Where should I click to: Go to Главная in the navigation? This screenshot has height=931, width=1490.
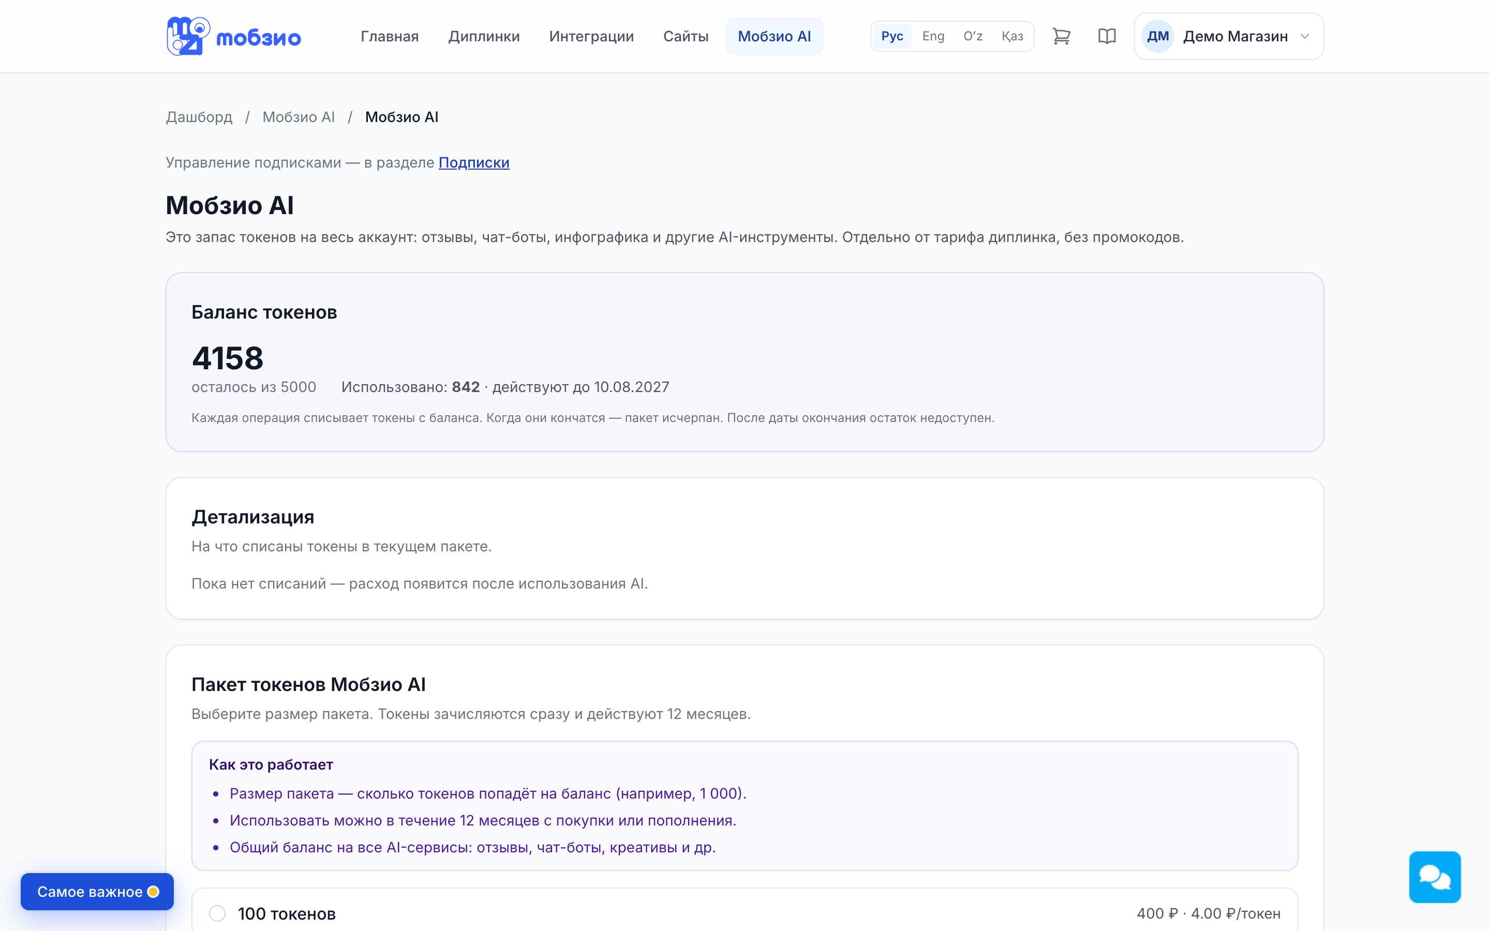click(390, 36)
